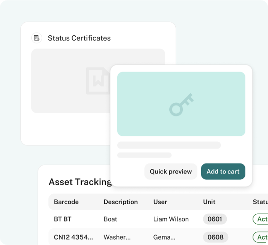The width and height of the screenshot is (268, 245).
Task: Sort by the Description column header
Action: click(121, 202)
